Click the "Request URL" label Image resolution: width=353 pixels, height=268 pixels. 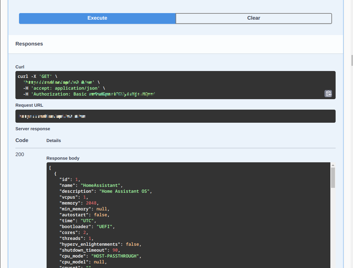coord(29,105)
